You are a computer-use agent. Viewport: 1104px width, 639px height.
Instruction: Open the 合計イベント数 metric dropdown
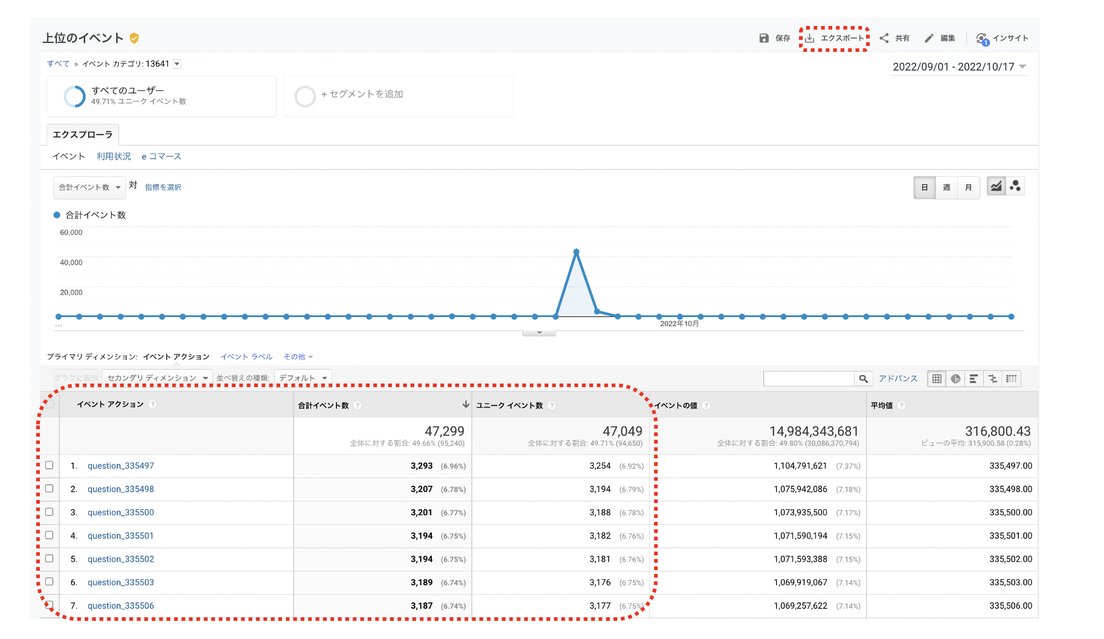89,187
